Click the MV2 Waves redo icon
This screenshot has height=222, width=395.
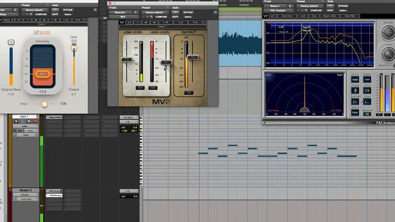coord(137,22)
